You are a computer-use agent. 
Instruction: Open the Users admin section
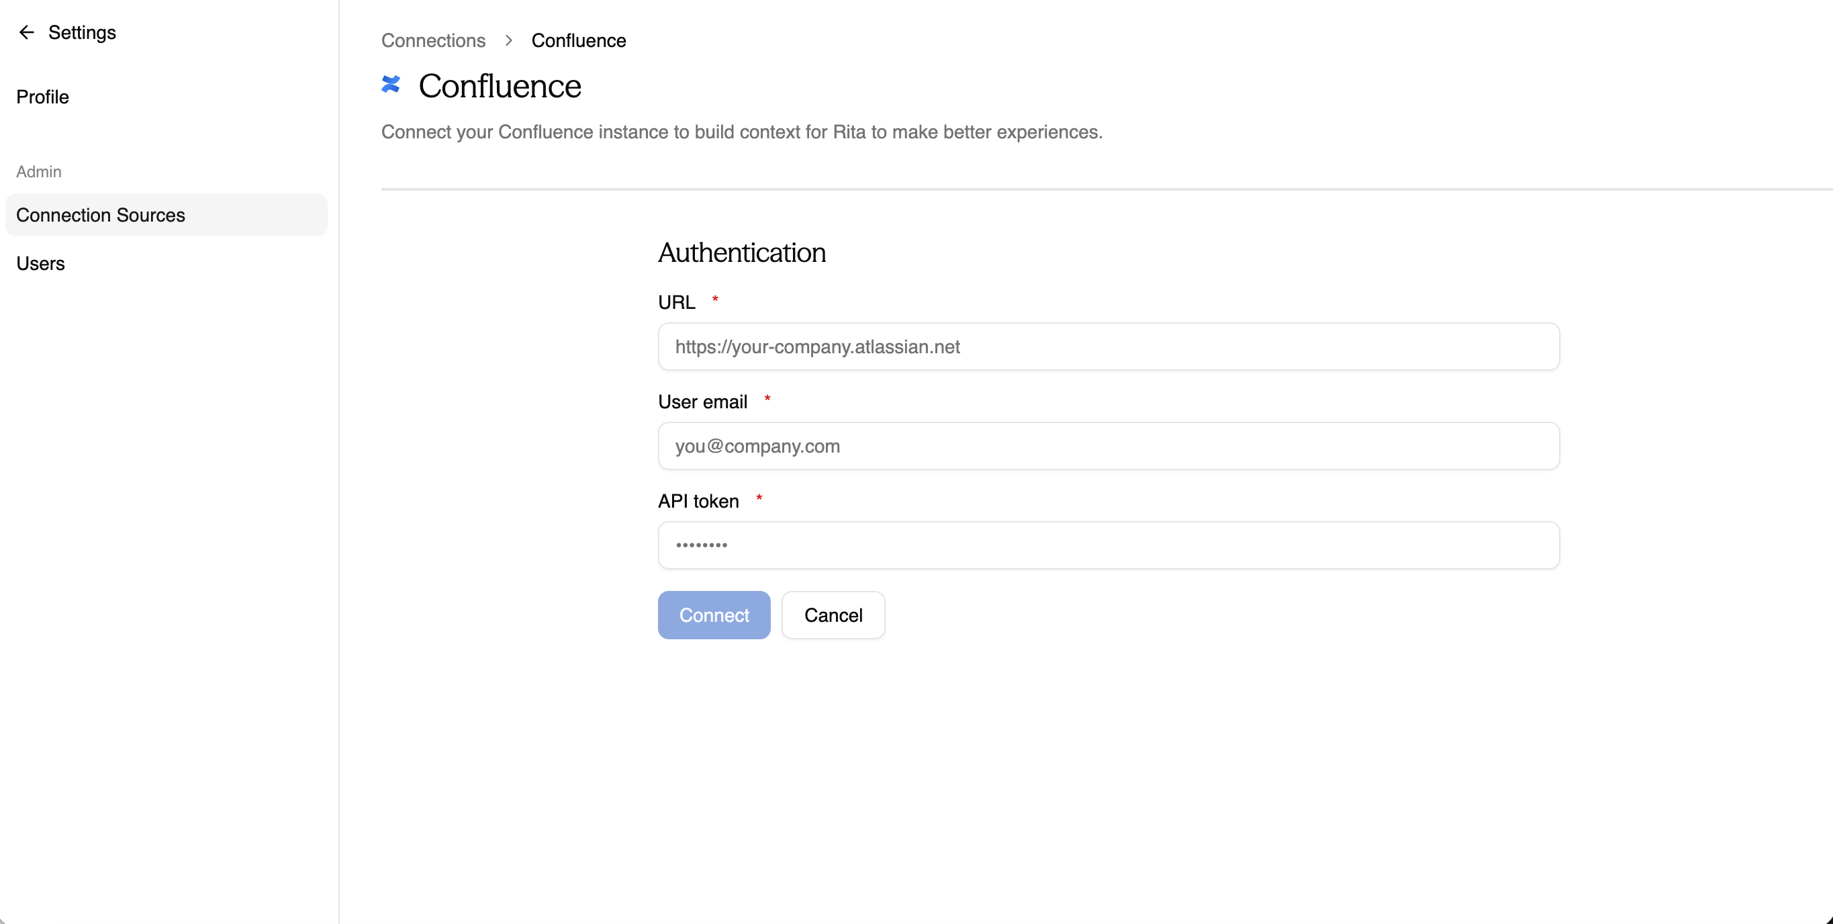[40, 263]
